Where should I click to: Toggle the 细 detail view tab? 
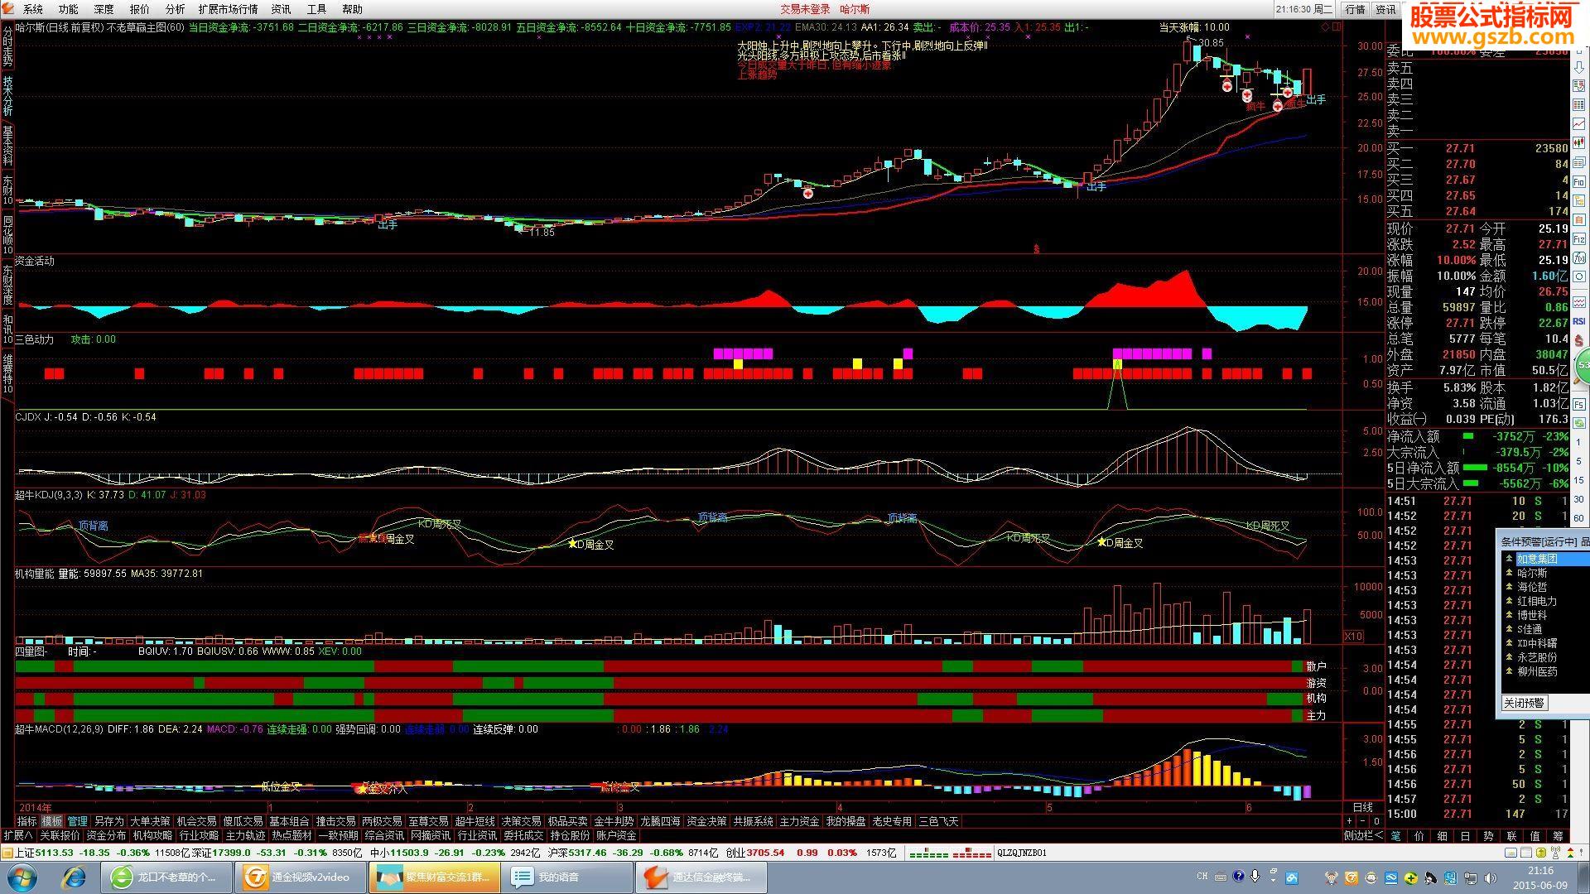[1442, 836]
